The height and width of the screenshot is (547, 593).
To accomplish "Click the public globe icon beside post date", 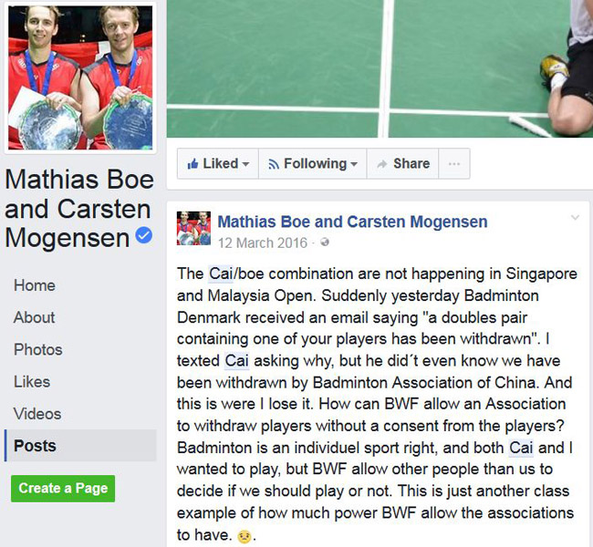I will coord(325,242).
